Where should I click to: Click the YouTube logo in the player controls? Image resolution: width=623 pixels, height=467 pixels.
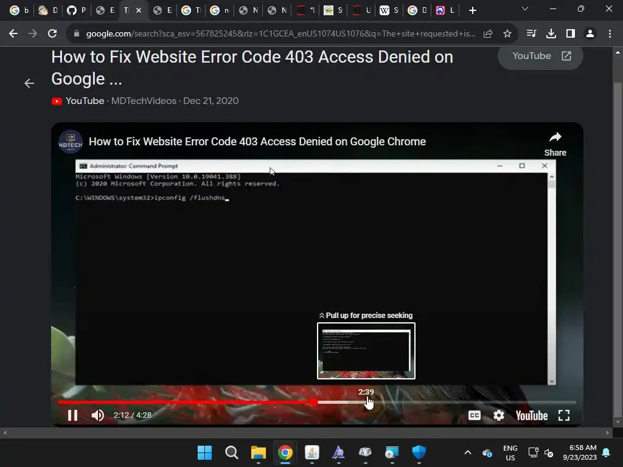pos(532,415)
